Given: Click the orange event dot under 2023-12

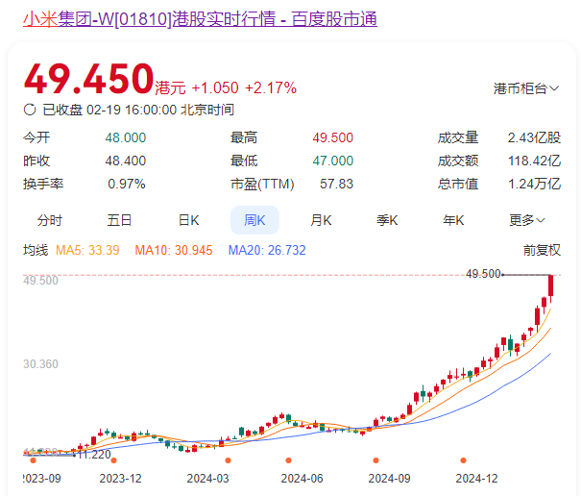Looking at the screenshot, I should 113,460.
